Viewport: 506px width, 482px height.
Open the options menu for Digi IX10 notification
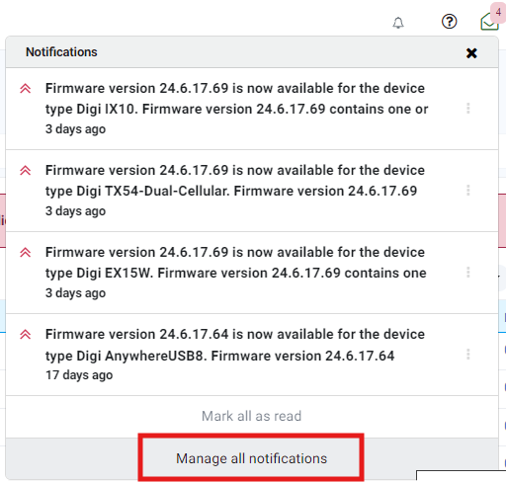(468, 109)
